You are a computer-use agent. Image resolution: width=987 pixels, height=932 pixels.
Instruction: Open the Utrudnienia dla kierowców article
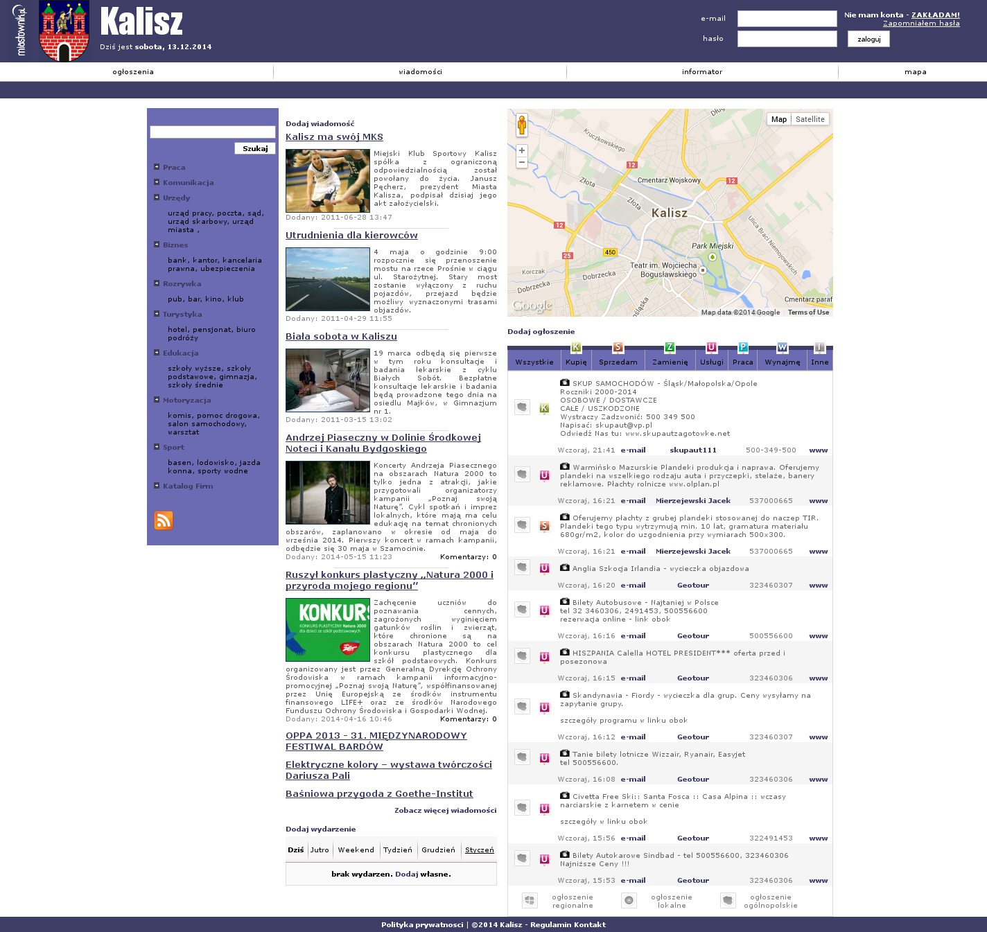(x=351, y=236)
